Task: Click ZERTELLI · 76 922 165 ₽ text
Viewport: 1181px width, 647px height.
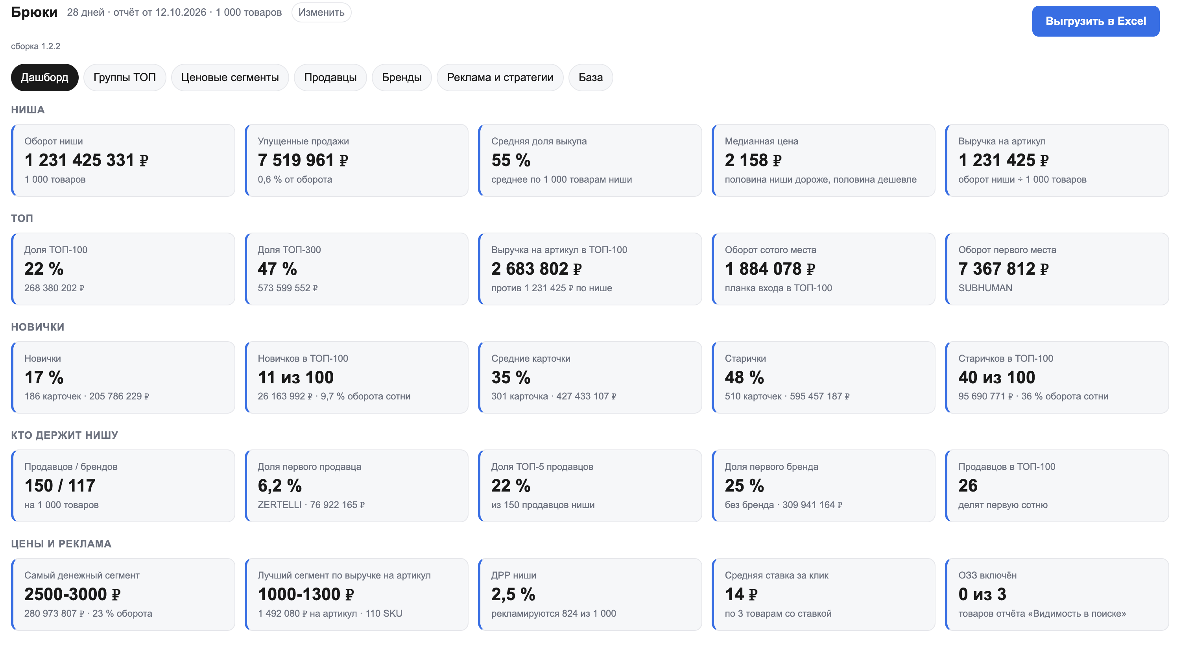Action: tap(311, 505)
